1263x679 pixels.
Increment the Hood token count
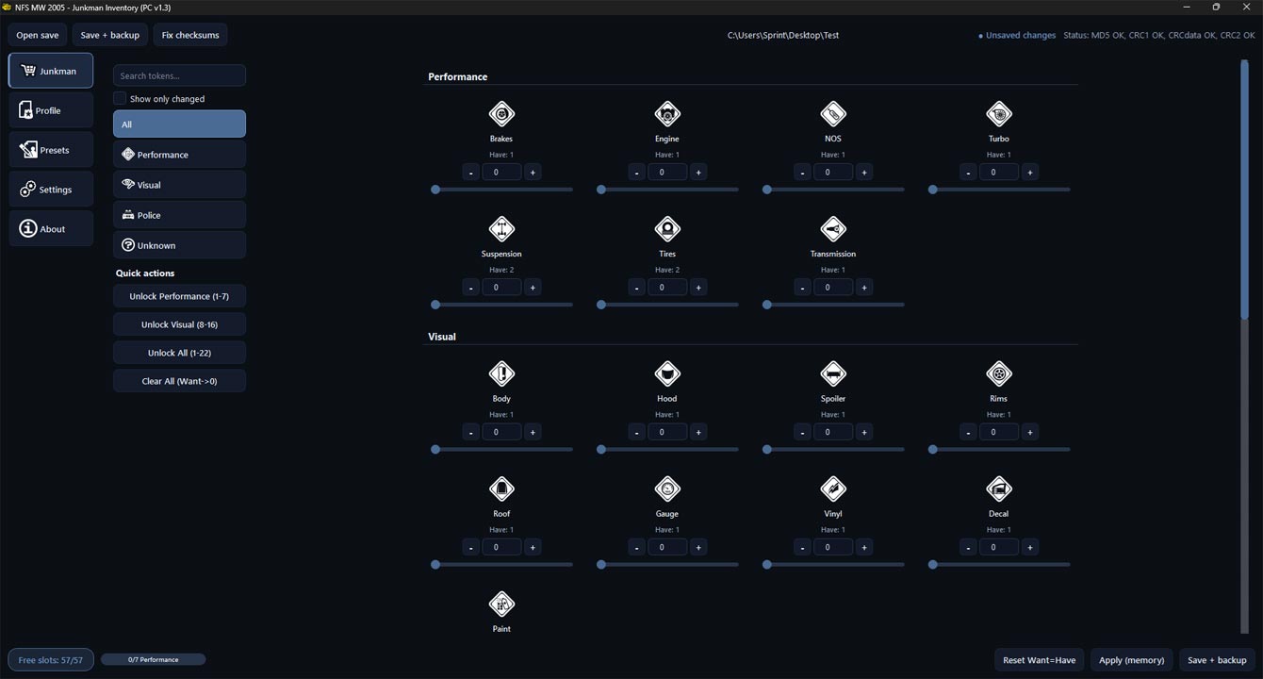click(x=698, y=433)
